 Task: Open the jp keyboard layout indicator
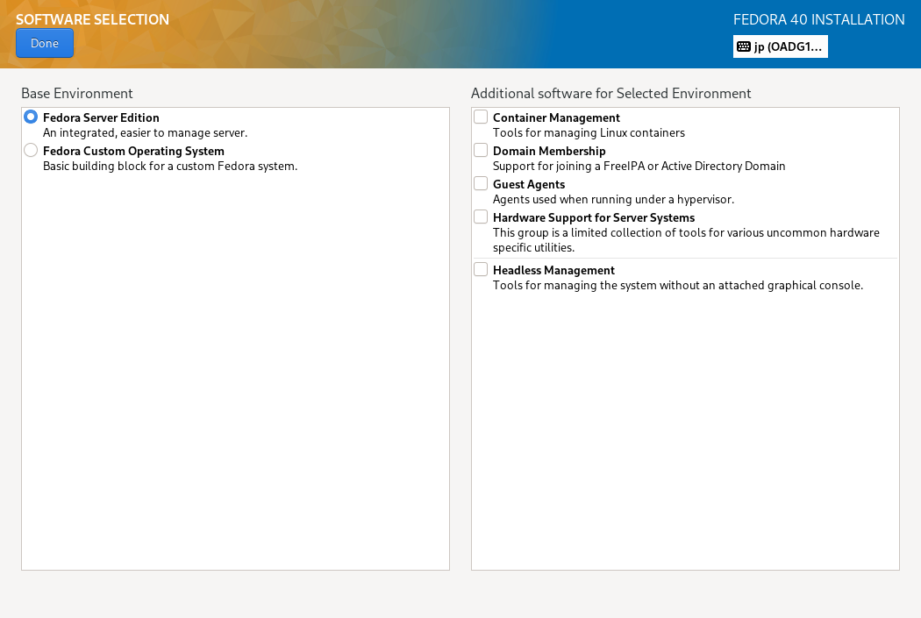(780, 47)
